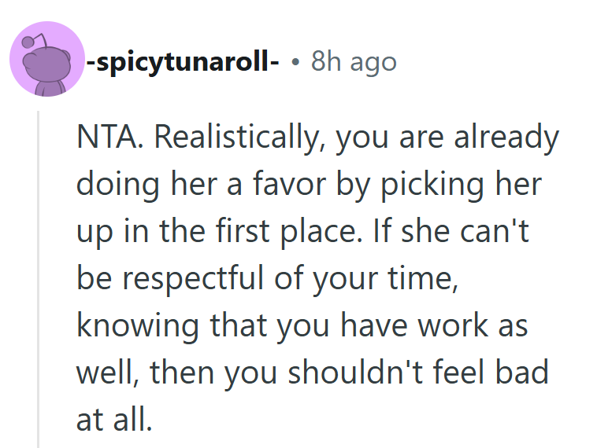Click the antenna on the Snoo avatar
597x448 pixels.
tap(30, 39)
